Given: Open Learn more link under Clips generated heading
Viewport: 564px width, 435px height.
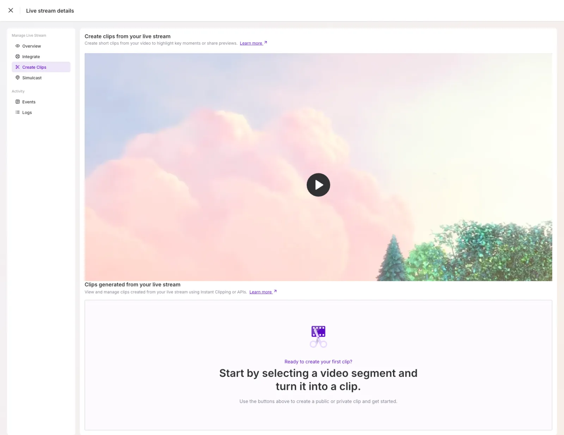Looking at the screenshot, I should tap(260, 292).
